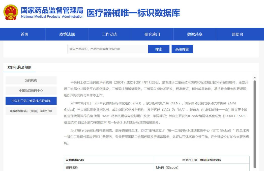Open the 政策法规 navigation menu
Image resolution: width=264 pixels, height=171 pixels.
point(67,34)
